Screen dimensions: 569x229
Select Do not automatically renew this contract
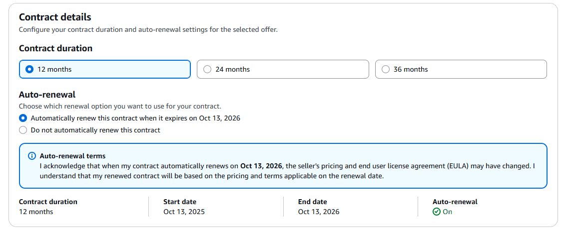[23, 130]
